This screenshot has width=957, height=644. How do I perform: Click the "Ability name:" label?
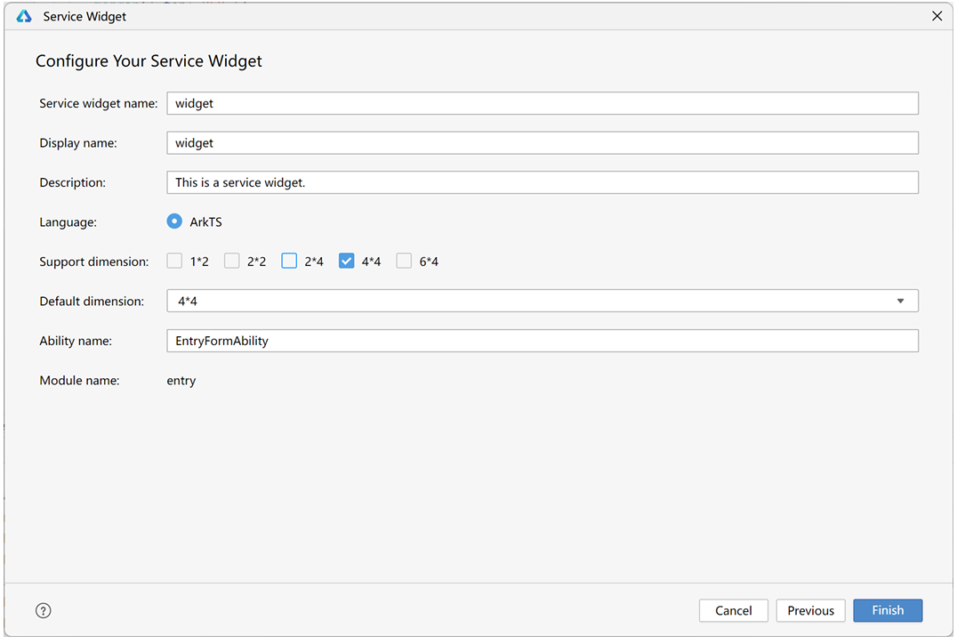coord(76,341)
